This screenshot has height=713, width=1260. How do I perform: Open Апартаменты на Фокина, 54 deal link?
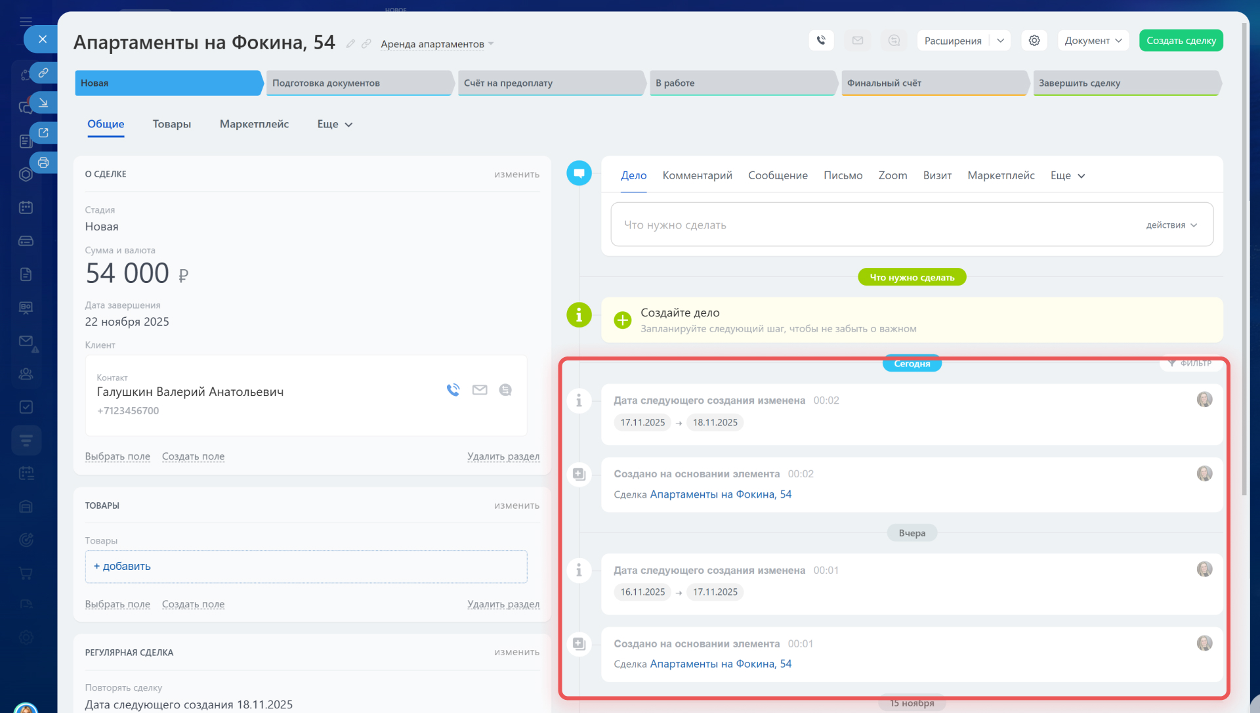[721, 494]
